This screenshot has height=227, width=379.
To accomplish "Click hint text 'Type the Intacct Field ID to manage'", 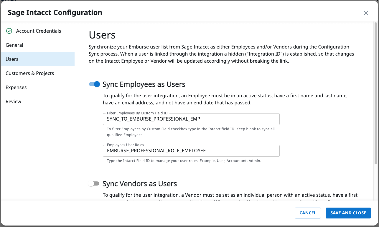I will point(184,161).
